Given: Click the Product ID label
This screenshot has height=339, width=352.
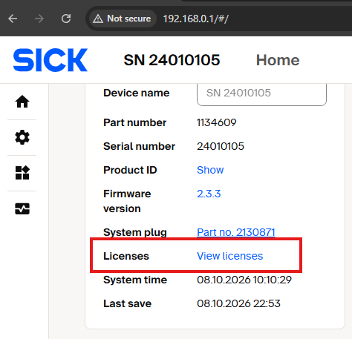Looking at the screenshot, I should click(x=130, y=170).
